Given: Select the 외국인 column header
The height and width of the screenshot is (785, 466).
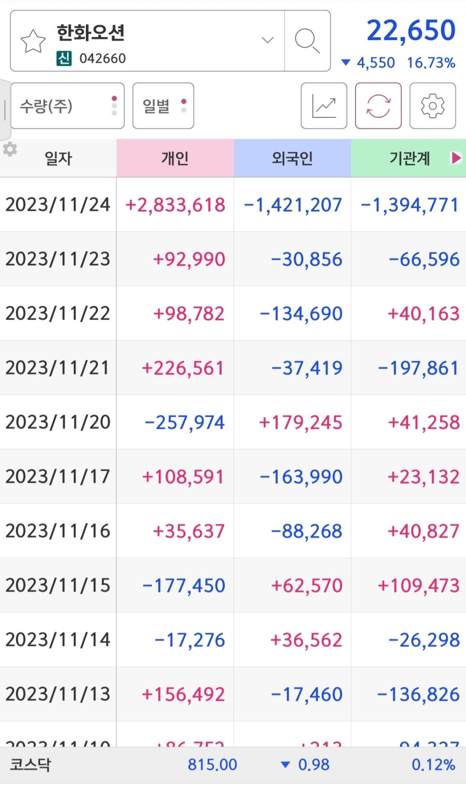Looking at the screenshot, I should [292, 158].
